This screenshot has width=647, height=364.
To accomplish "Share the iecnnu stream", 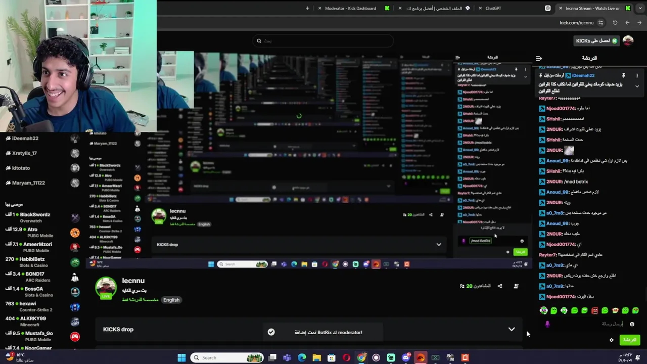I will point(500,286).
